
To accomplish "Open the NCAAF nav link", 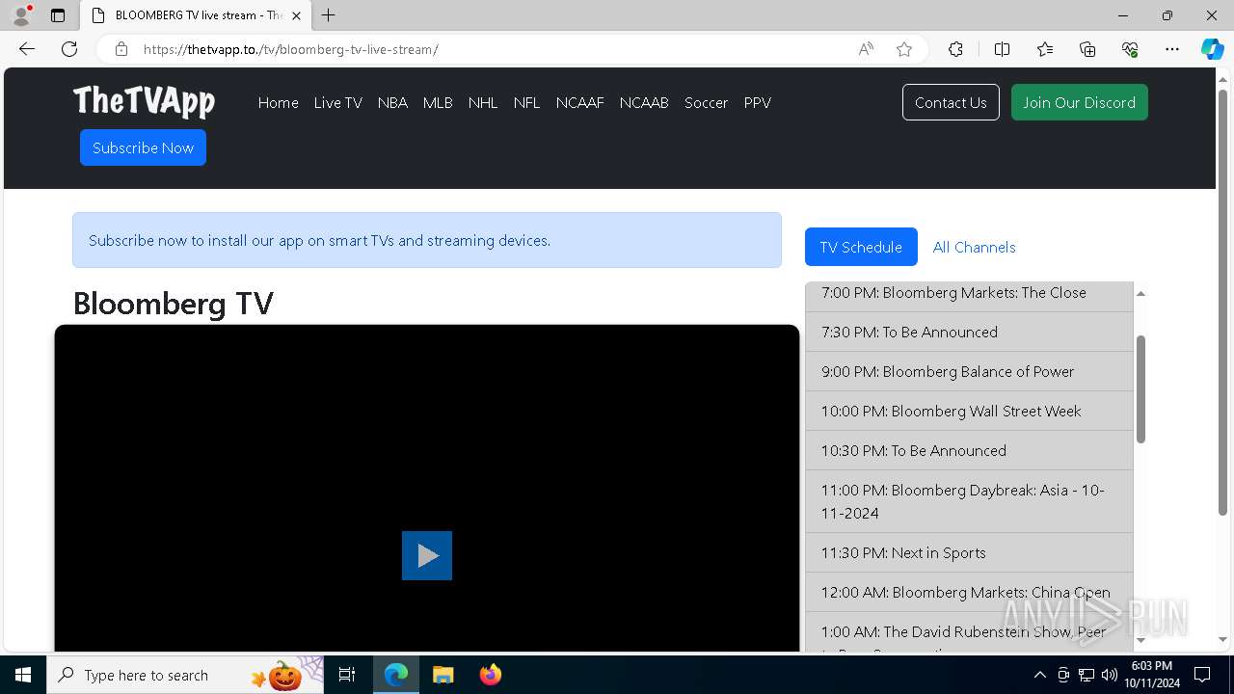I will tap(580, 102).
